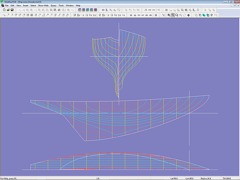Click the red window icon in top toolbar
The width and height of the screenshot is (240, 180).
click(96, 10)
